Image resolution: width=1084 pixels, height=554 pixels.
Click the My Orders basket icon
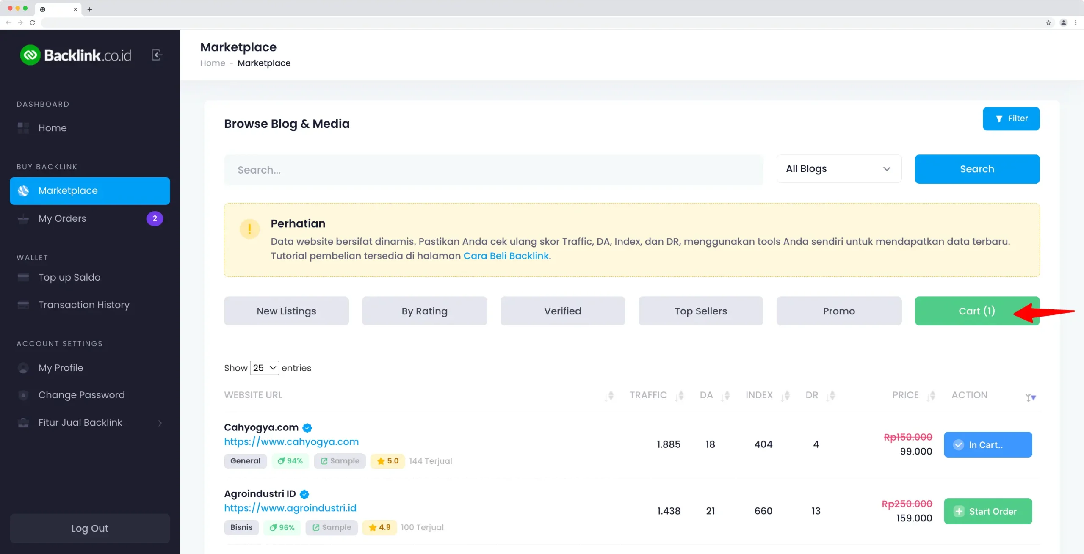pyautogui.click(x=23, y=219)
